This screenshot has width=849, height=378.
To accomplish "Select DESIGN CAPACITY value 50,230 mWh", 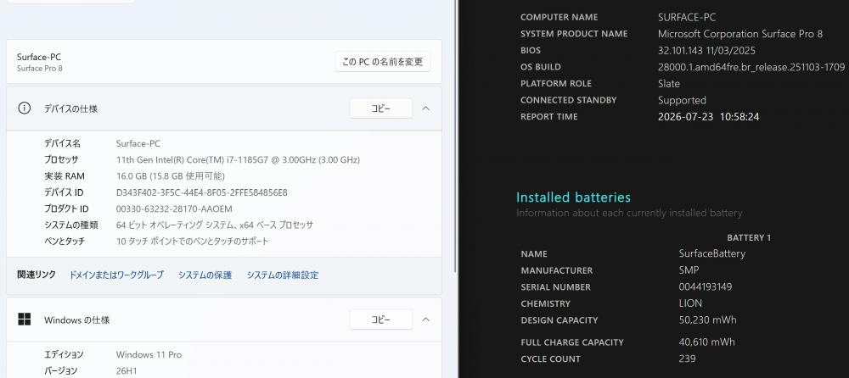I will coord(708,320).
